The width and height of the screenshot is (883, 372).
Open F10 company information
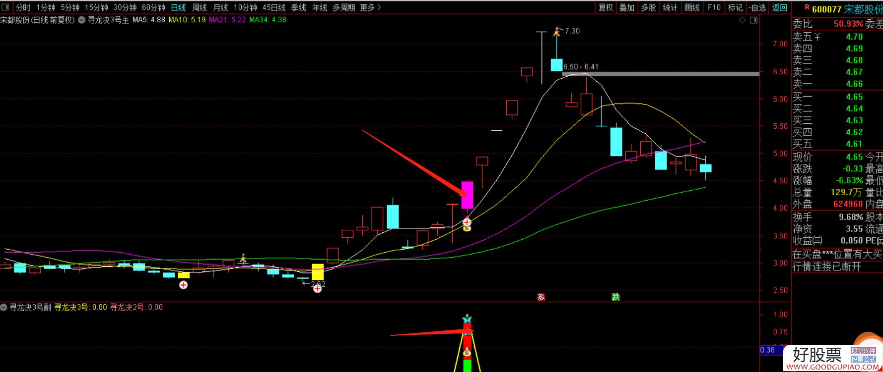click(714, 7)
